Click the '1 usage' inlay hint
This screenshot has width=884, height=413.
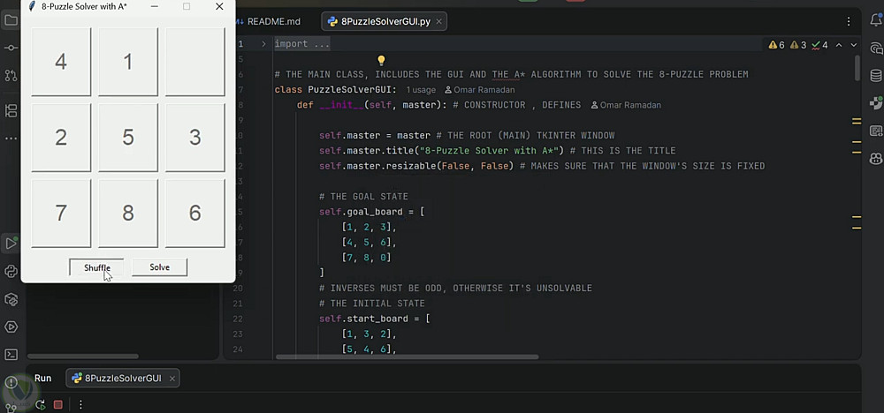pos(421,90)
